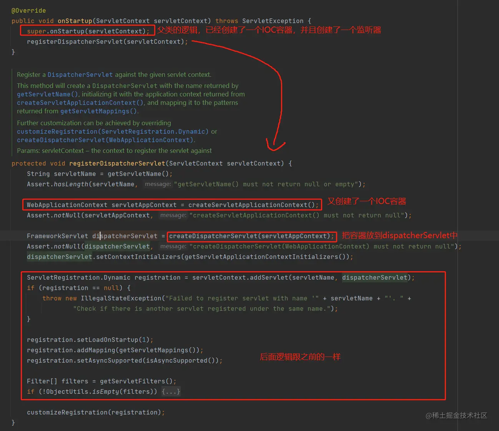
Task: Open DispatcherServlet link in 'Register a DispatcherServlet'
Action: click(80, 75)
